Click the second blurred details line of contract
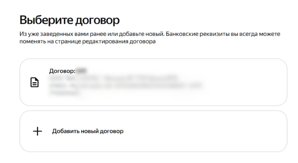 click(126, 86)
